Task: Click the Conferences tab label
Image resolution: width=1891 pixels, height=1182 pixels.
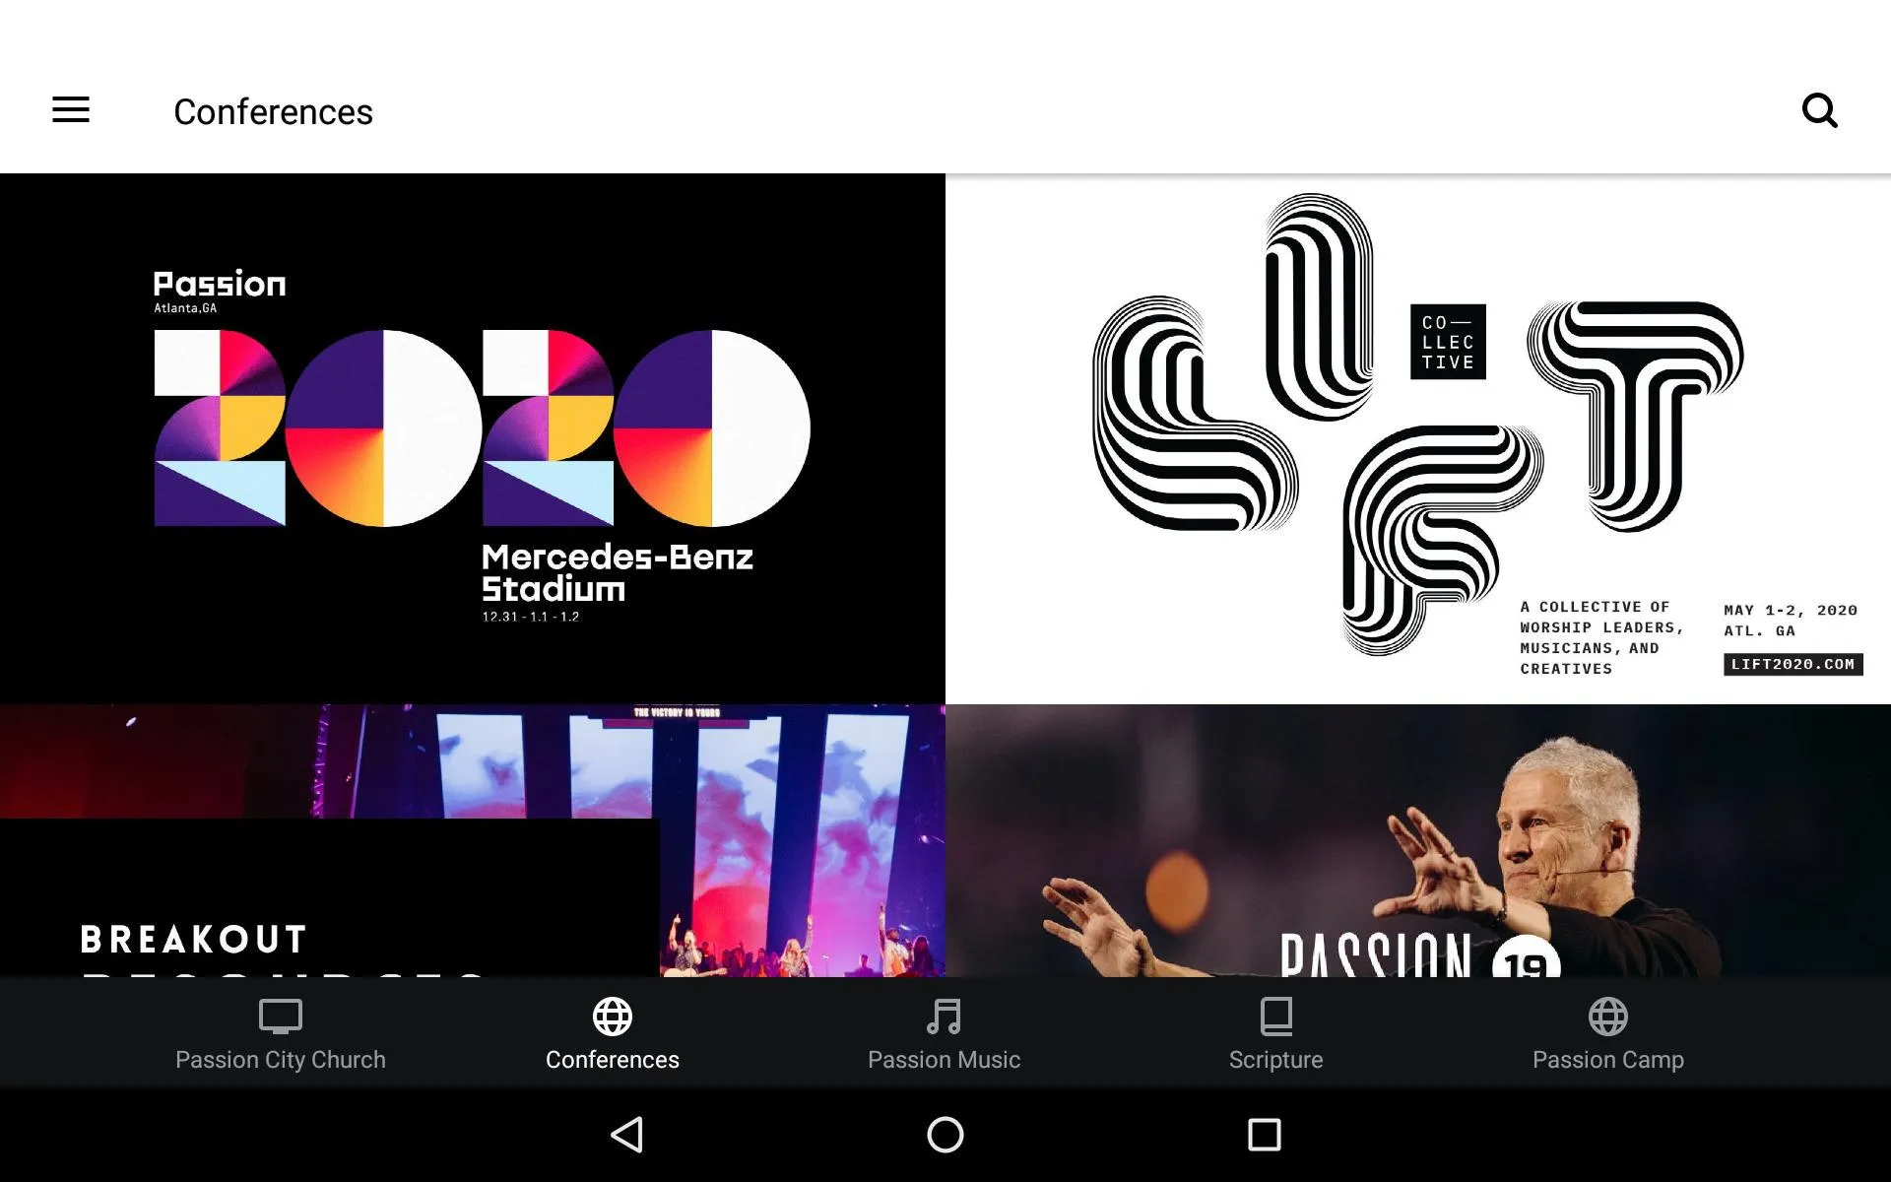Action: (612, 1060)
